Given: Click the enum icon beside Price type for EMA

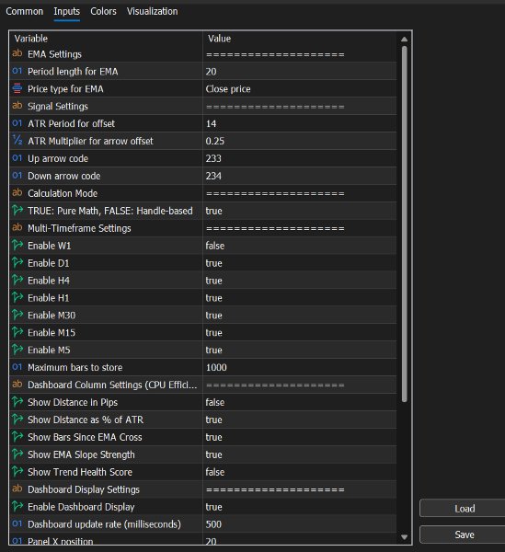Looking at the screenshot, I should pyautogui.click(x=17, y=88).
